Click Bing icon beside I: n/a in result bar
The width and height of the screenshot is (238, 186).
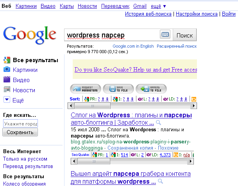176,155
